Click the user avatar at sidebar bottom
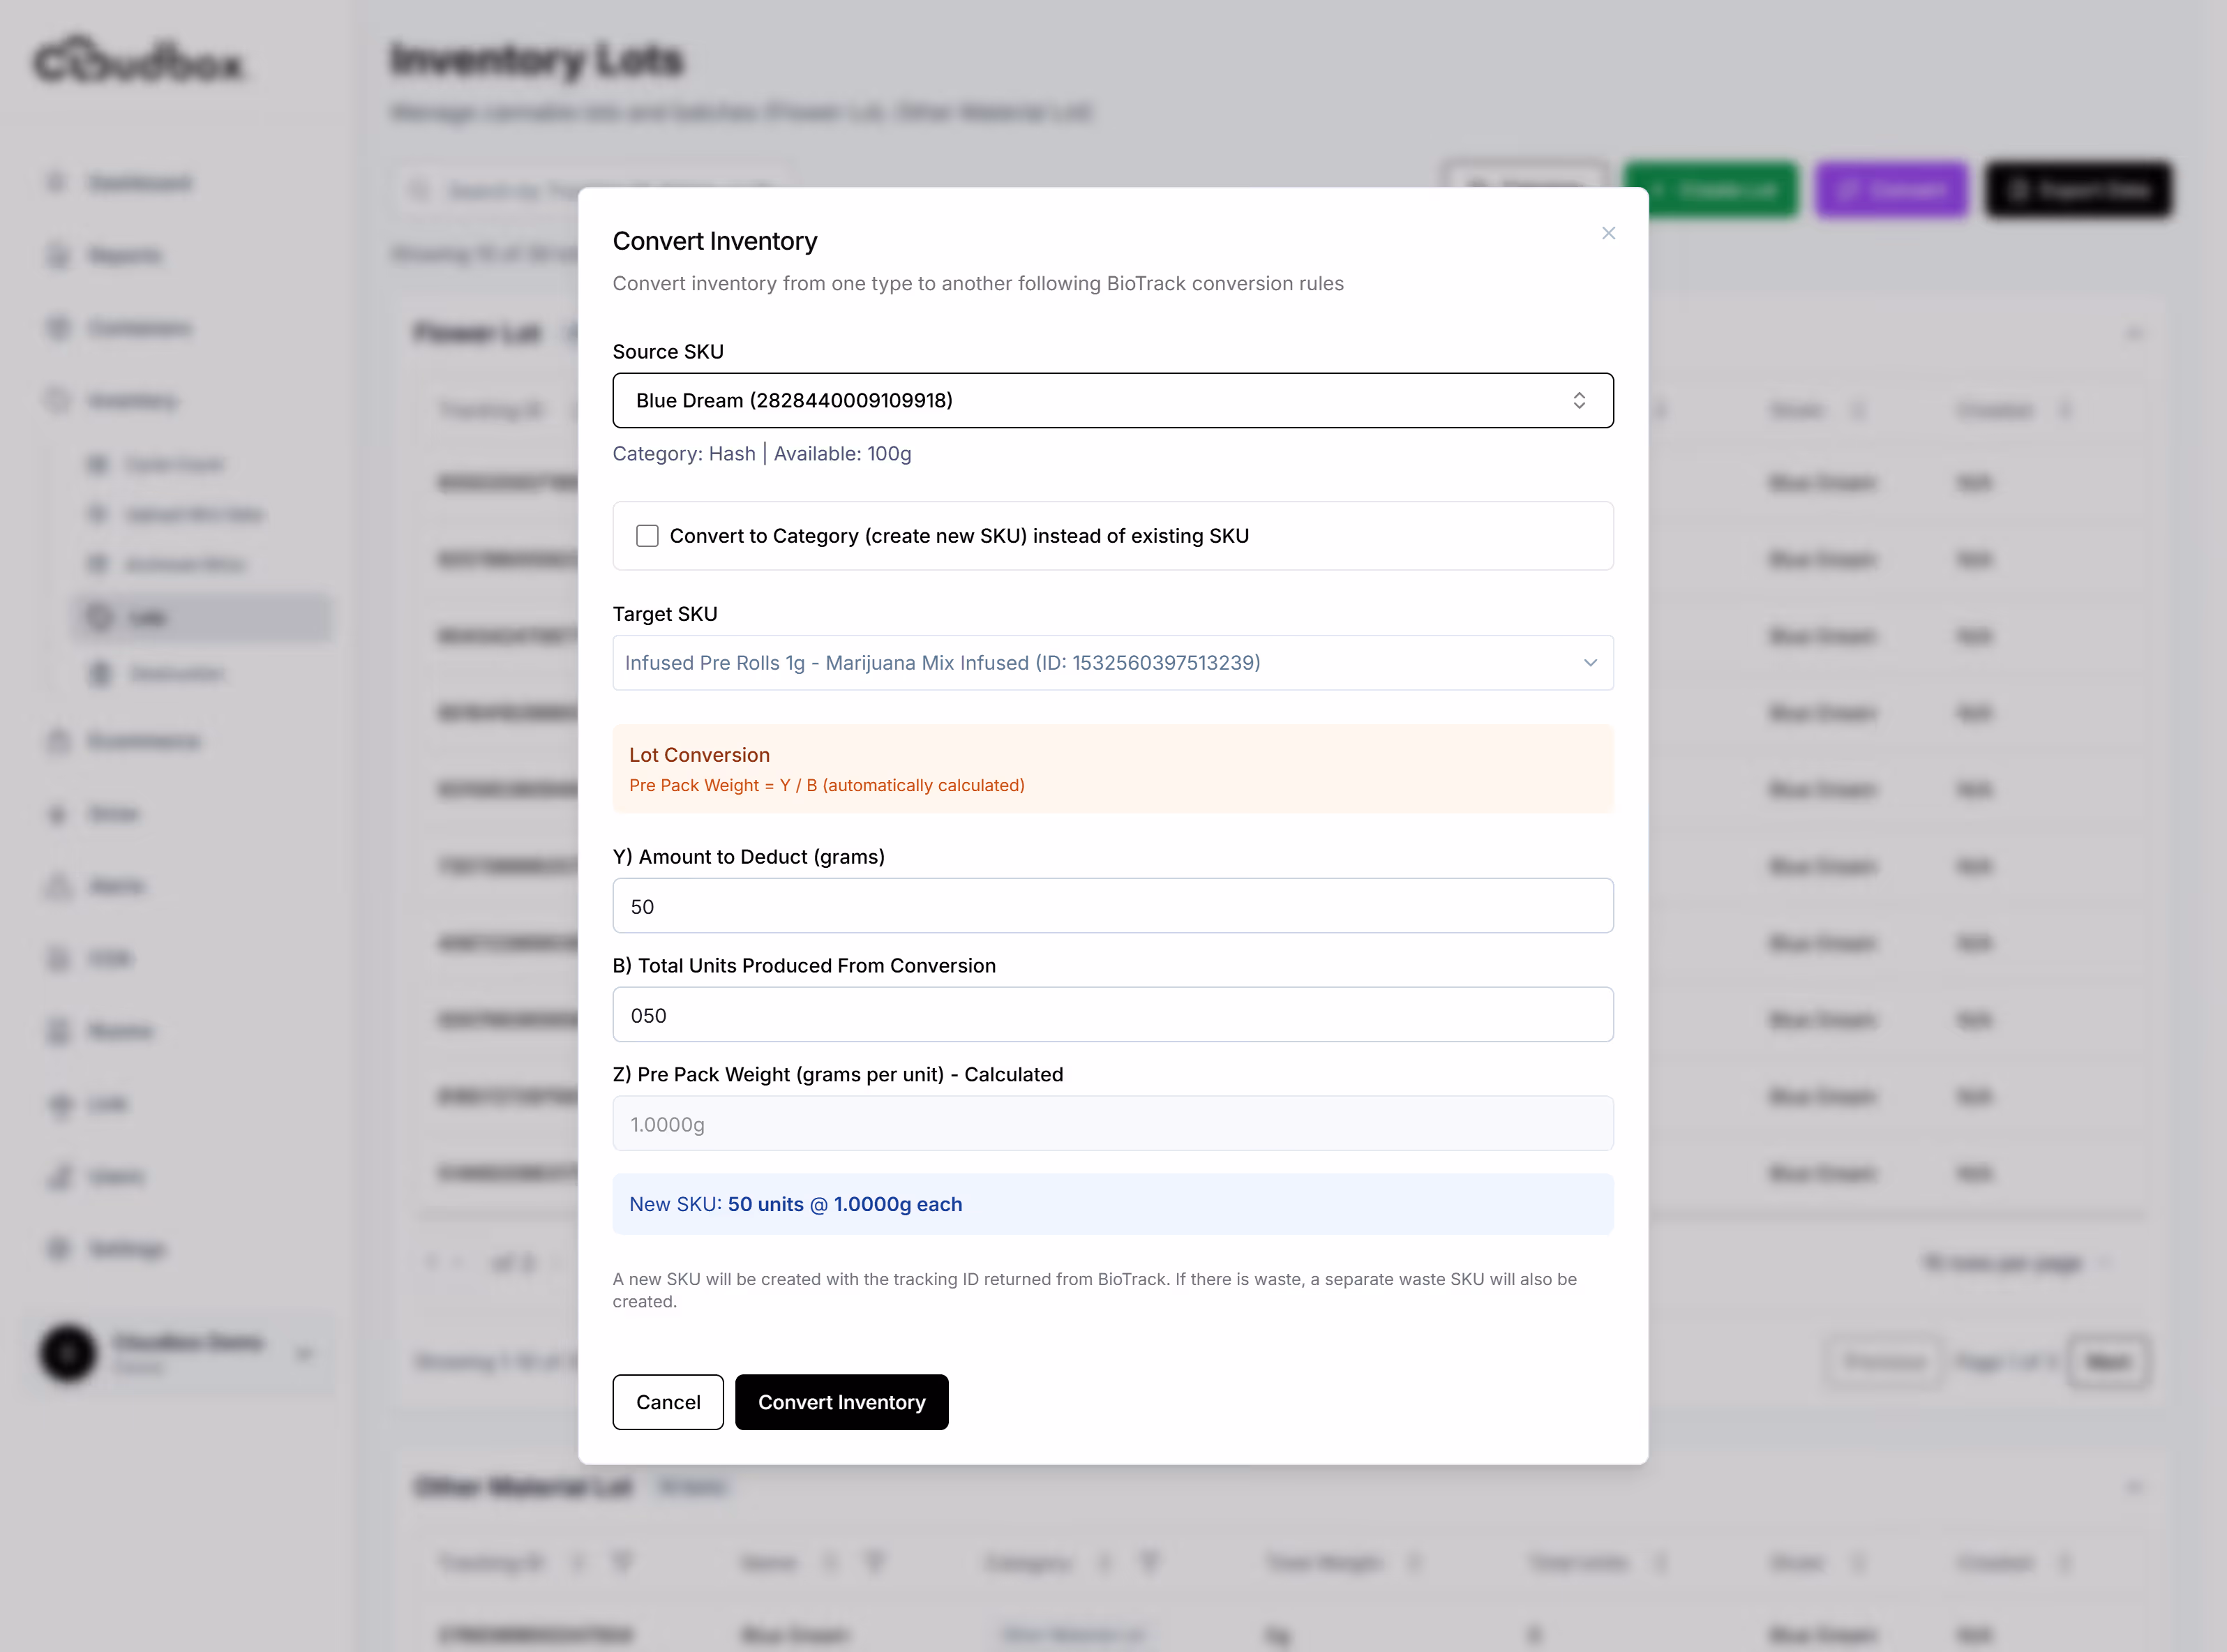 coord(68,1353)
